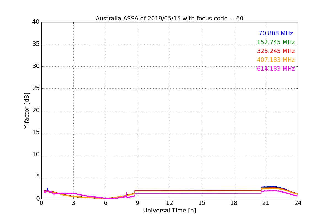Click the plot title 'Australia-ASSA of 2019/05/15'
This screenshot has width=331, height=221.
138,19
